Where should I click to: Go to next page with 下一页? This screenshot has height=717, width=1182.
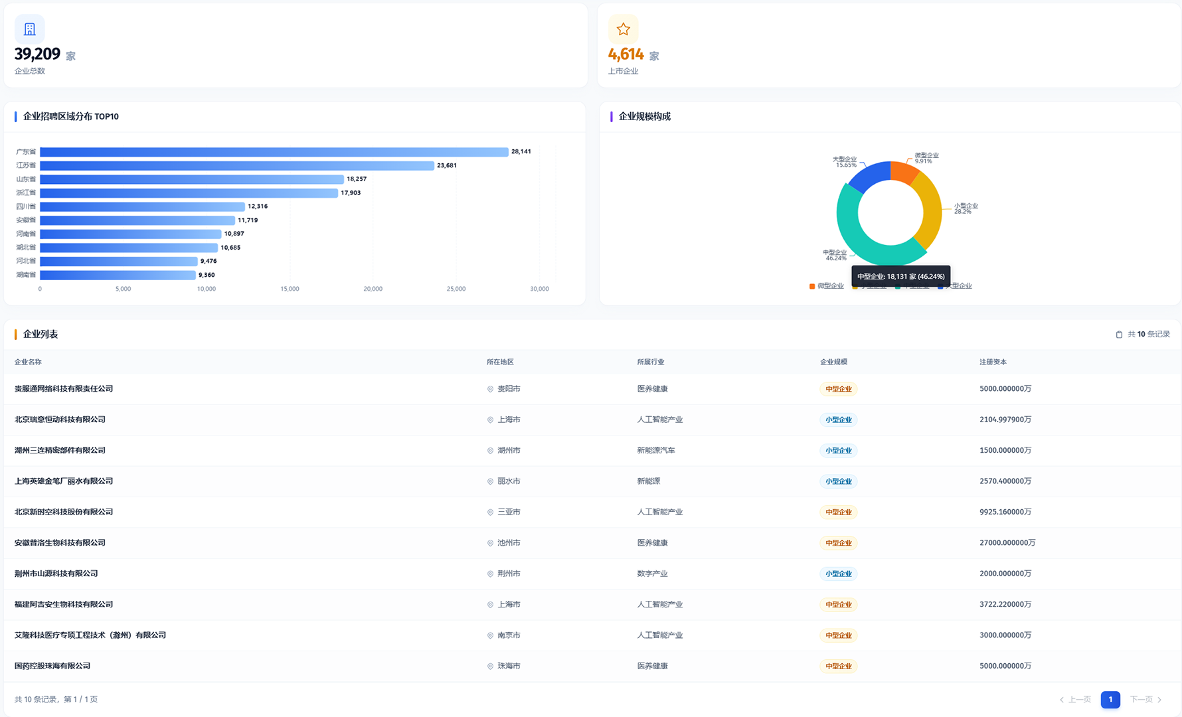pyautogui.click(x=1145, y=700)
